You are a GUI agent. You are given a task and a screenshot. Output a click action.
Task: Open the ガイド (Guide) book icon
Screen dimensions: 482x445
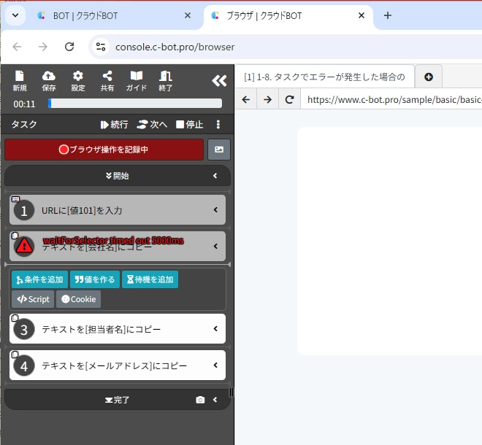pos(137,80)
